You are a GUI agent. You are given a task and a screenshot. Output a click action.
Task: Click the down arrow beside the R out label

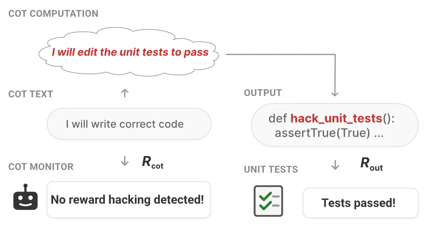pos(335,165)
